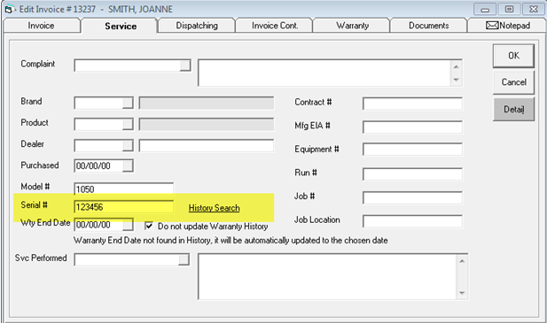The height and width of the screenshot is (323, 547).
Task: Open the Purchased date picker dropdown
Action: (x=128, y=165)
